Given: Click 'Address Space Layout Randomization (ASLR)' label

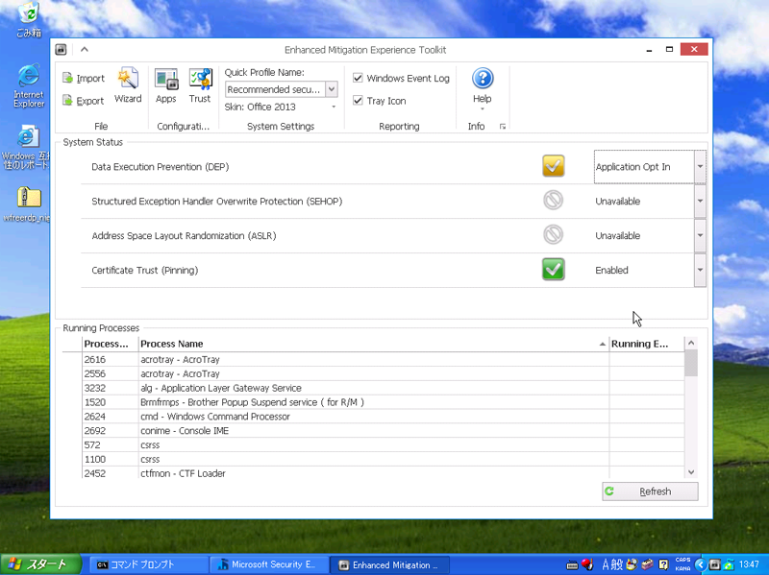Looking at the screenshot, I should pos(184,235).
